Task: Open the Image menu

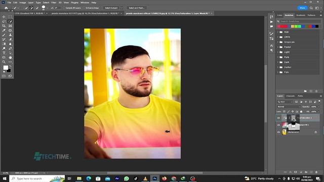Action: [22, 3]
